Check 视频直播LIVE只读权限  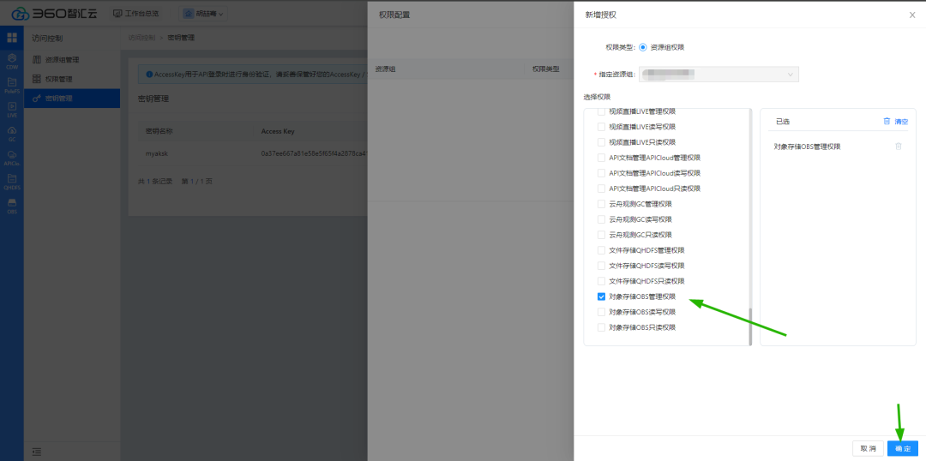pyautogui.click(x=601, y=142)
